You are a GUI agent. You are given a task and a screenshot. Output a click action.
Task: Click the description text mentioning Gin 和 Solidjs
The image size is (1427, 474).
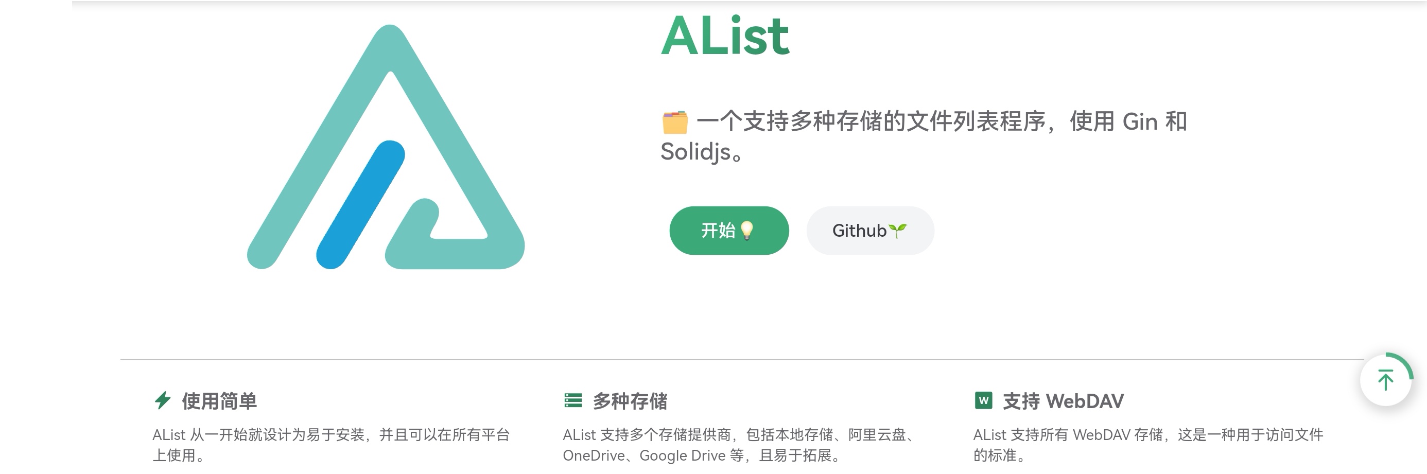(924, 136)
